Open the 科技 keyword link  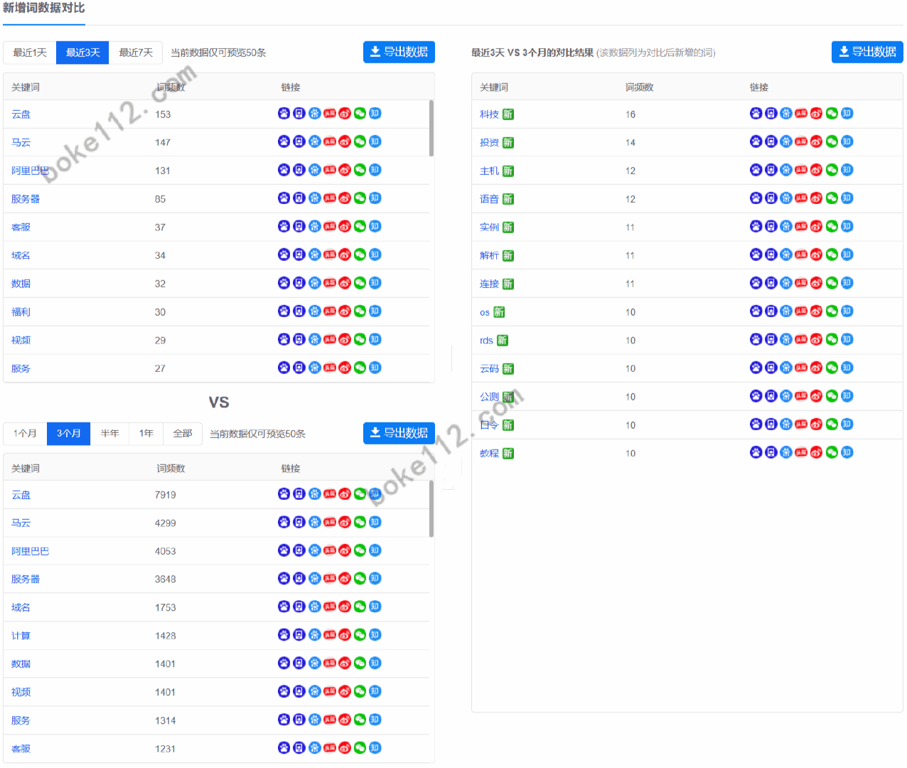pos(489,114)
